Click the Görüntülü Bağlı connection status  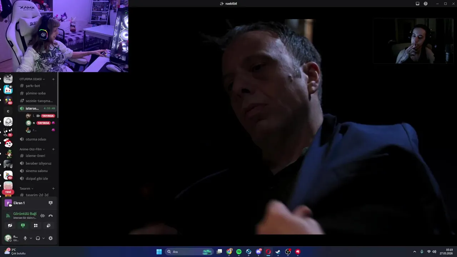pos(25,213)
